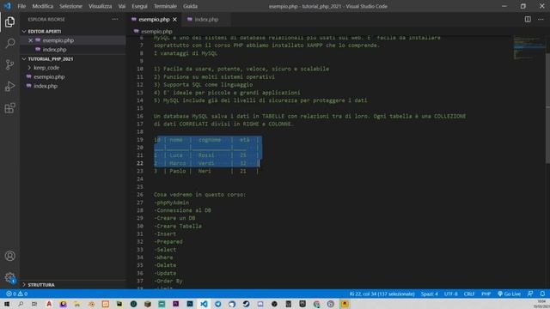Screen dimensions: 550x309
Task: Open the Guida menu
Action: click(x=191, y=6)
